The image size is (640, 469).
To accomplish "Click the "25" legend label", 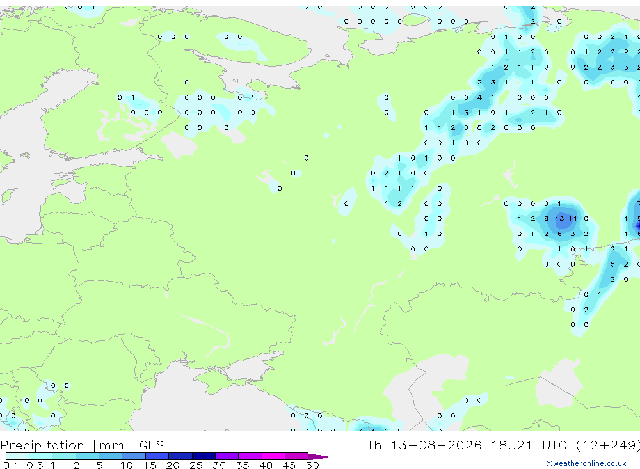I will (196, 465).
